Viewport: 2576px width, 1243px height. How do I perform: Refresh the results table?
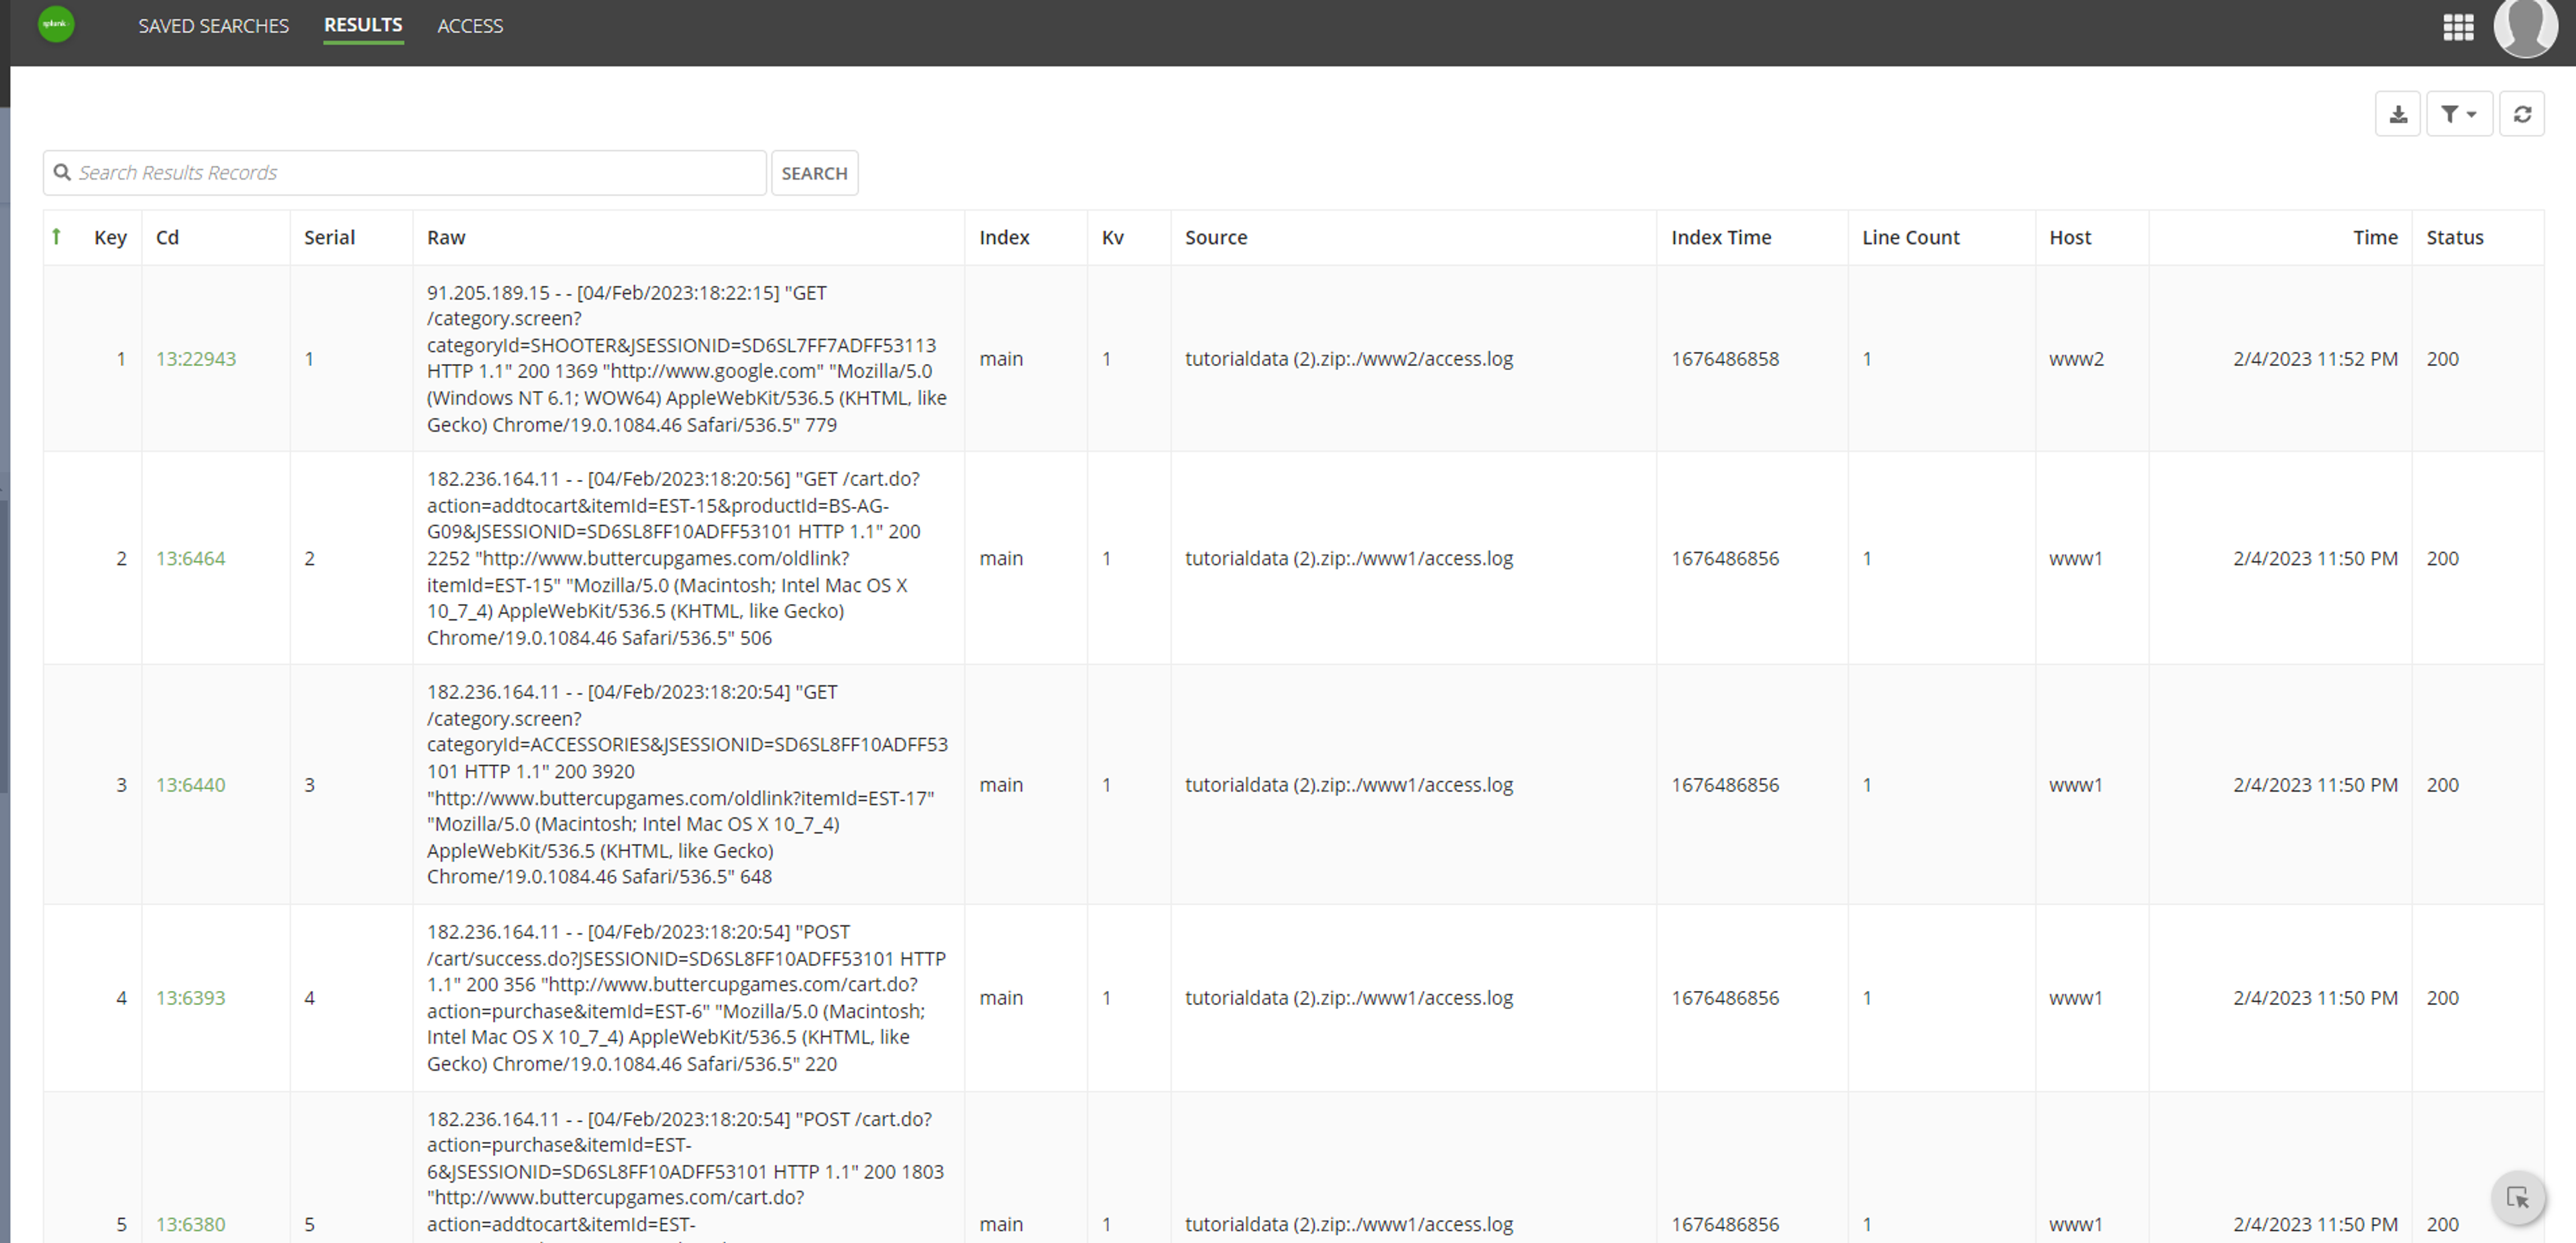click(2522, 114)
